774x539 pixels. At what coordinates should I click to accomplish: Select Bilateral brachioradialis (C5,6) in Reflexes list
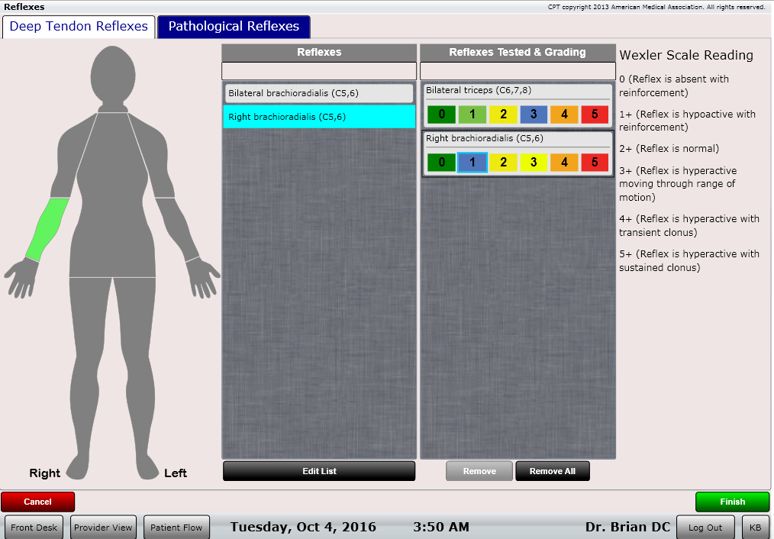(319, 93)
